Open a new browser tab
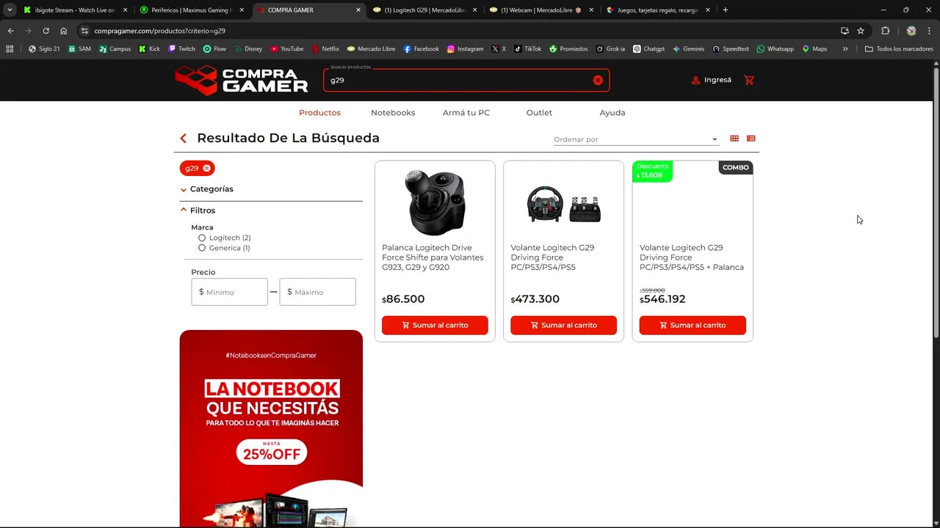 (726, 10)
